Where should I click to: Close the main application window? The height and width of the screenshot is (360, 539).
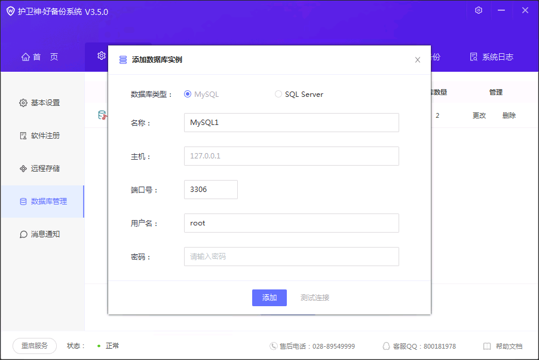(x=525, y=10)
